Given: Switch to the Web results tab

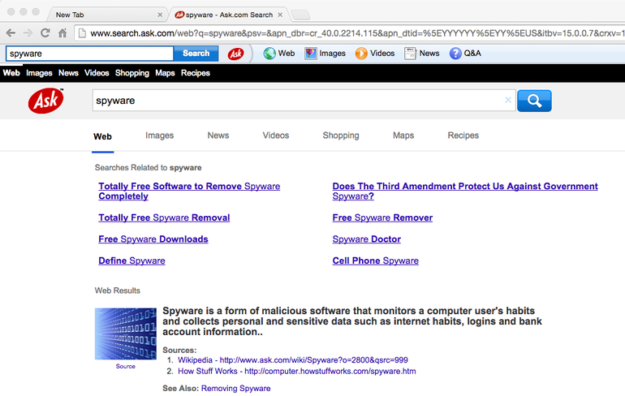Looking at the screenshot, I should click(102, 136).
